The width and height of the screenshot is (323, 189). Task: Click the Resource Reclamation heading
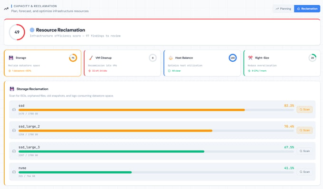(61, 30)
